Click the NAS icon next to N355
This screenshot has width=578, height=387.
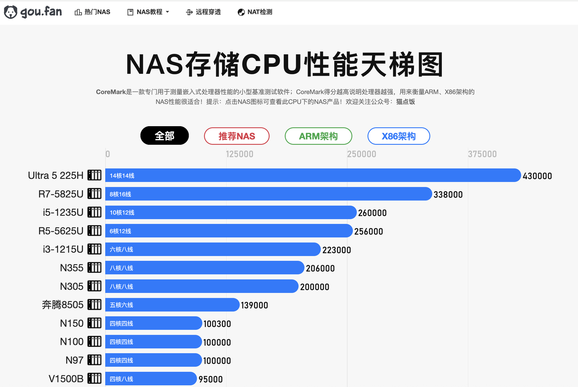click(94, 268)
